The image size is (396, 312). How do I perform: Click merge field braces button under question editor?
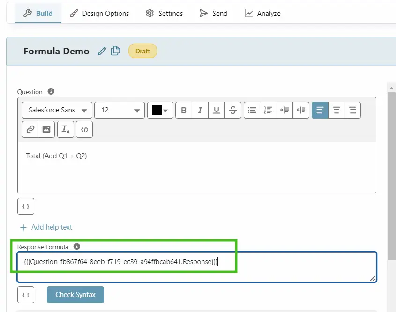(x=26, y=206)
